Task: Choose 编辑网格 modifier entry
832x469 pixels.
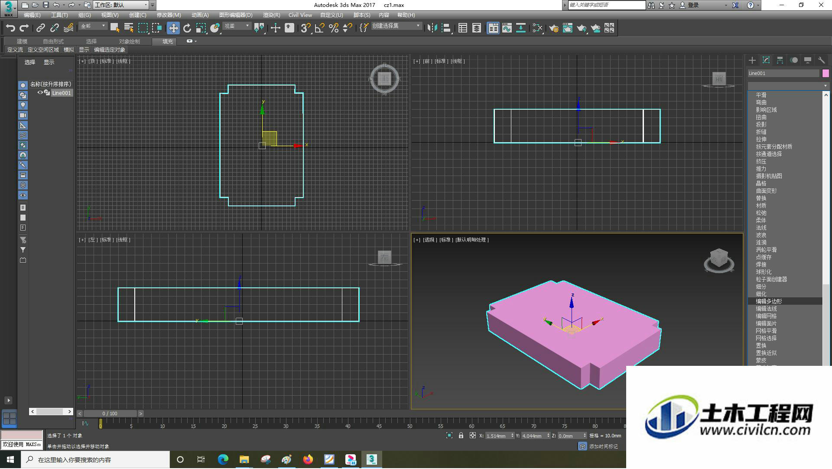Action: [766, 316]
